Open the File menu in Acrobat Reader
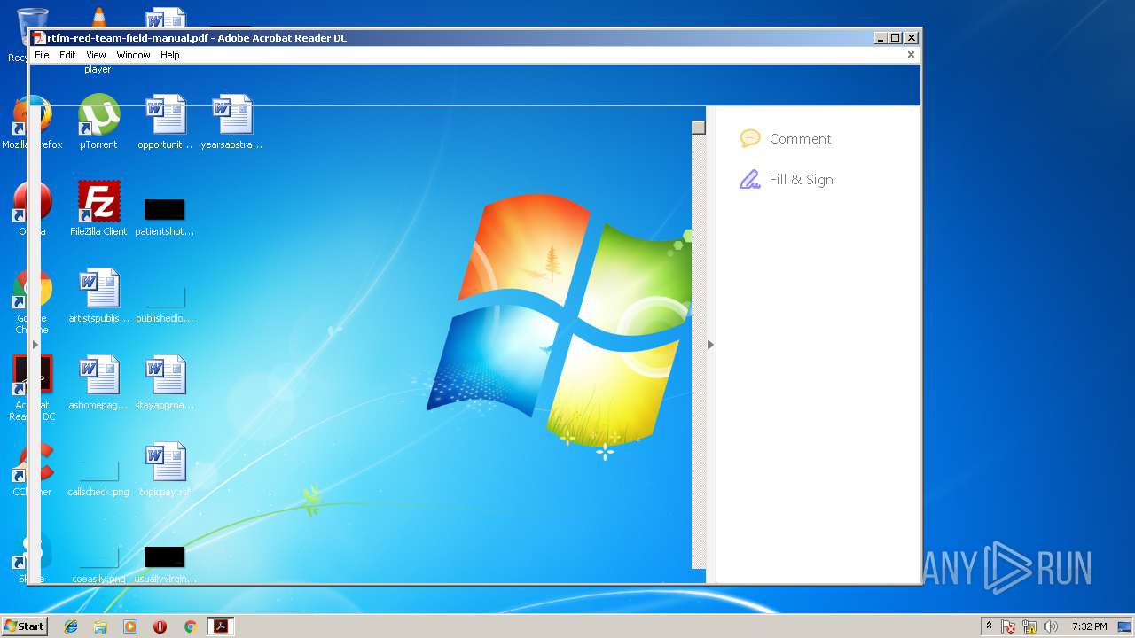The image size is (1135, 638). pyautogui.click(x=42, y=55)
